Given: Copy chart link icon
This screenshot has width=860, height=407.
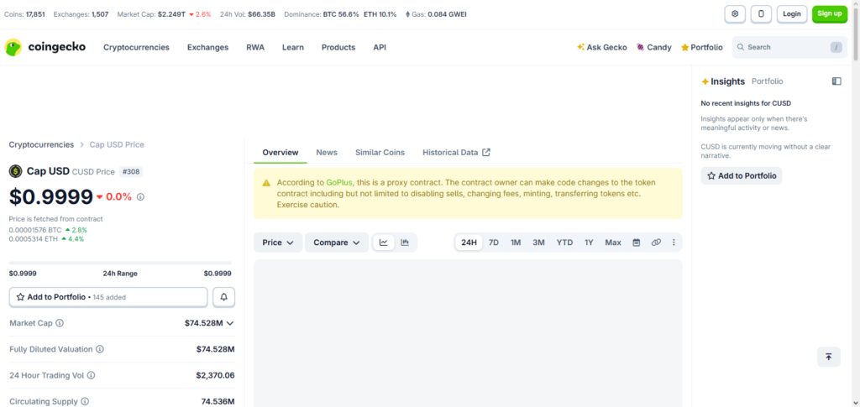Looking at the screenshot, I should (x=656, y=243).
